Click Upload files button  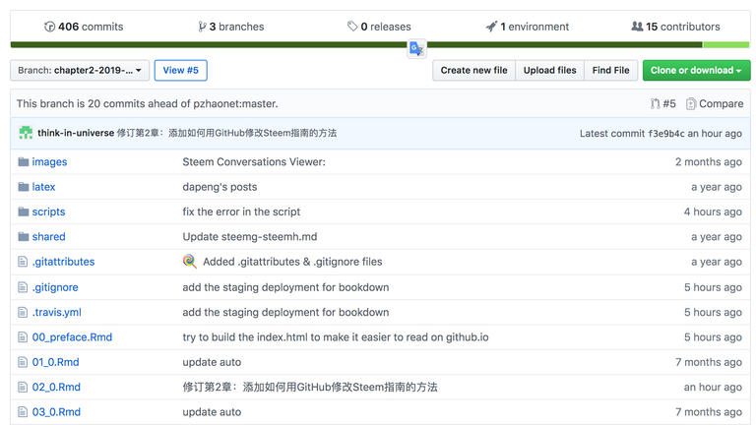tap(549, 71)
